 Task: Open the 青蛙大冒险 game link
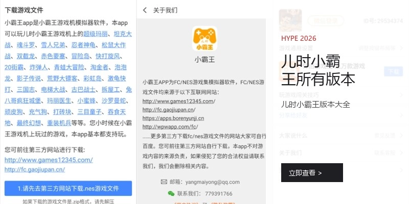pyautogui.click(x=69, y=67)
